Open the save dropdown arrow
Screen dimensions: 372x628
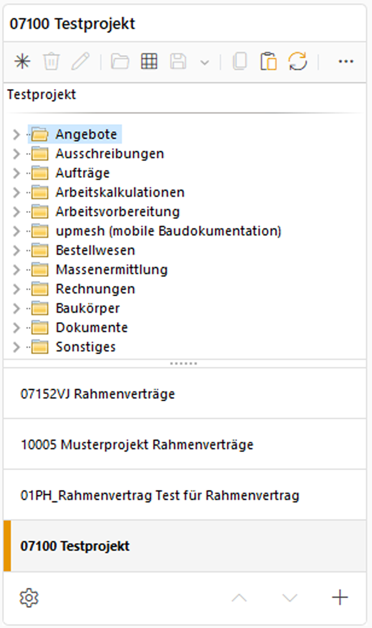(x=205, y=63)
